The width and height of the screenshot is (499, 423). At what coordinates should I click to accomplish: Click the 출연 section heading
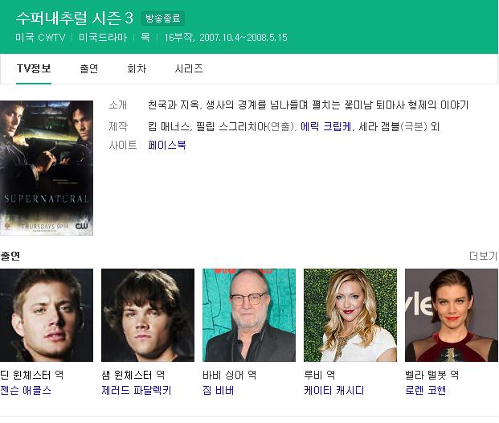click(10, 256)
